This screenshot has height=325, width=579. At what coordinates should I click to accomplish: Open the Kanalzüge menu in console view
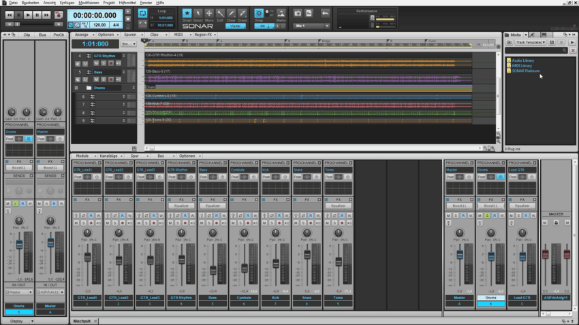click(110, 156)
